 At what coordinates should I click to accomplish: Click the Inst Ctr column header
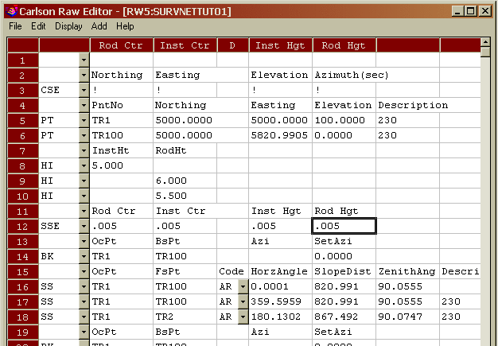(x=185, y=45)
